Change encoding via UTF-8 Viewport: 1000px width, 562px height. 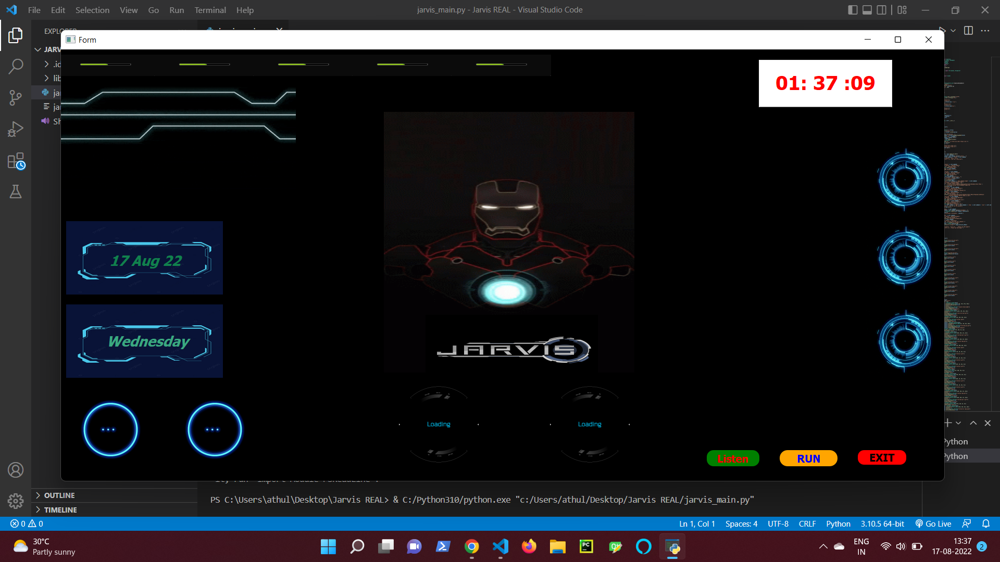[x=778, y=524]
